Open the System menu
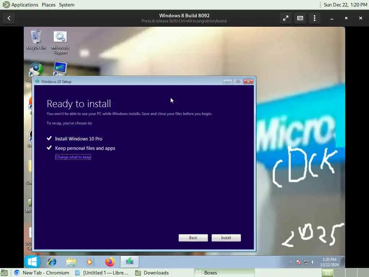This screenshot has height=277, width=369. click(x=67, y=5)
